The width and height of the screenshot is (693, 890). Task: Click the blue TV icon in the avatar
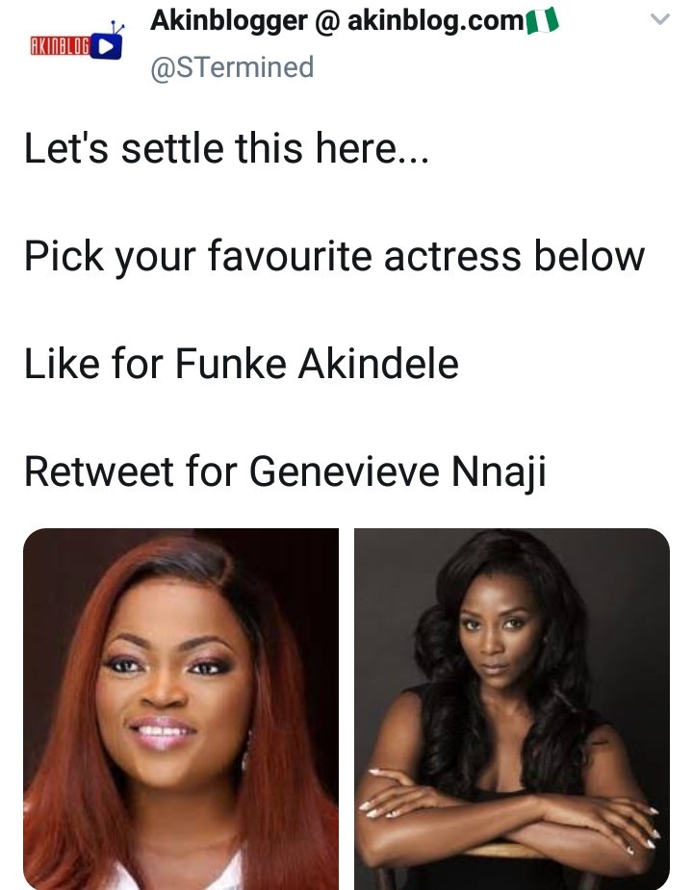(x=108, y=45)
